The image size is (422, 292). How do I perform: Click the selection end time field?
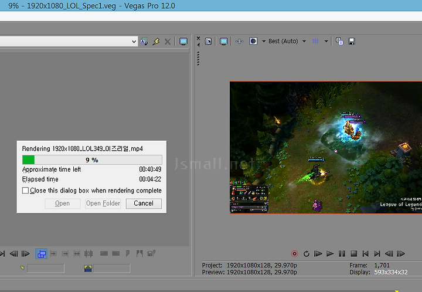point(112,269)
